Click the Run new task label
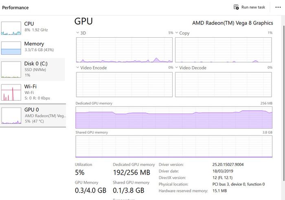285x200 pixels. tap(253, 7)
